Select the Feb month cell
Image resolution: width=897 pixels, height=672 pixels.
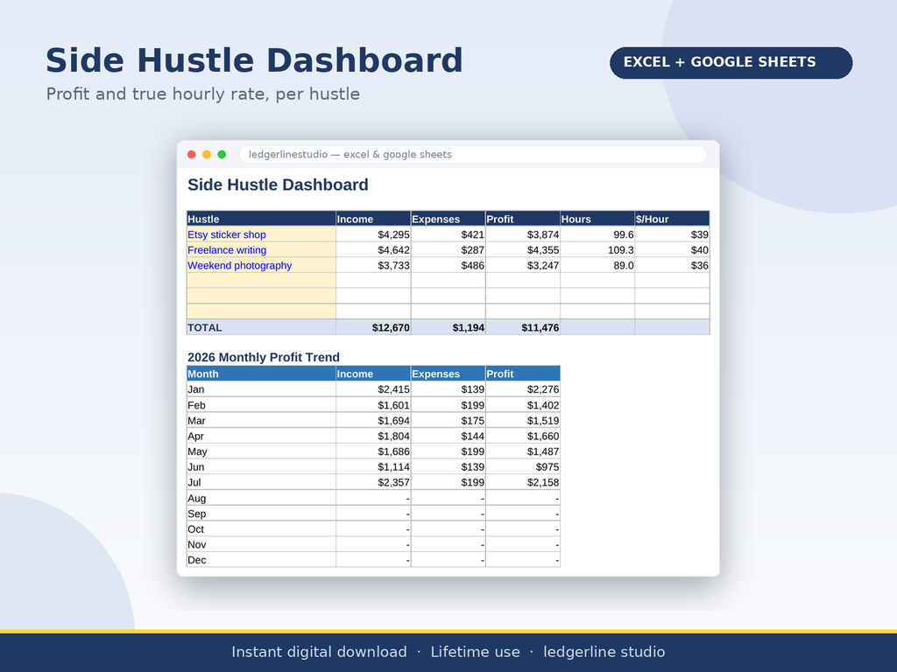[x=261, y=405]
